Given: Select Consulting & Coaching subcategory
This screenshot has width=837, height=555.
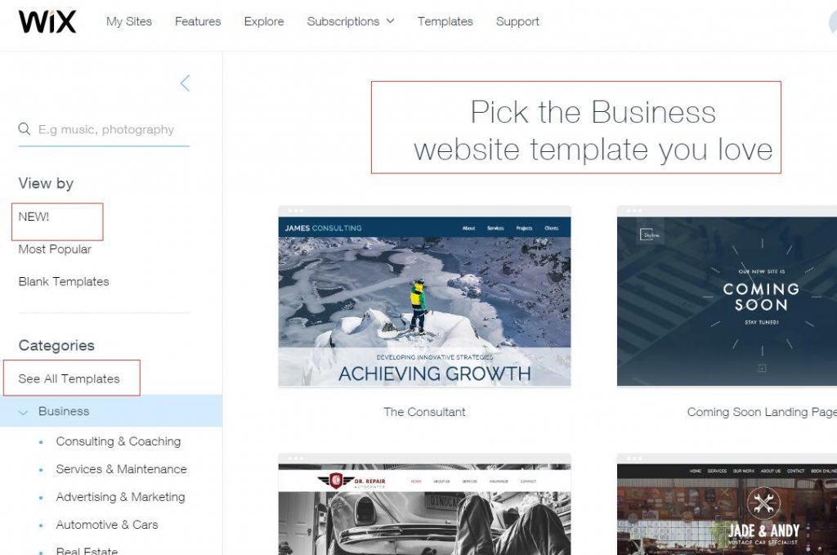Looking at the screenshot, I should pyautogui.click(x=118, y=441).
